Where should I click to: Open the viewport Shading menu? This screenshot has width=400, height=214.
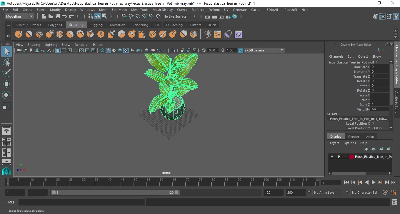34,45
